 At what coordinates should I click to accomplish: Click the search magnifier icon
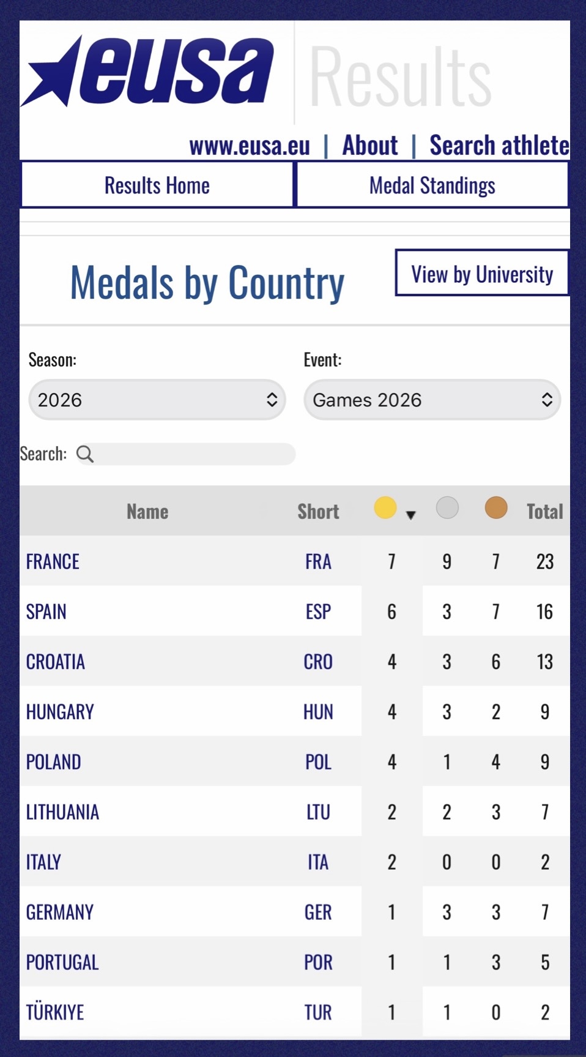pos(85,454)
